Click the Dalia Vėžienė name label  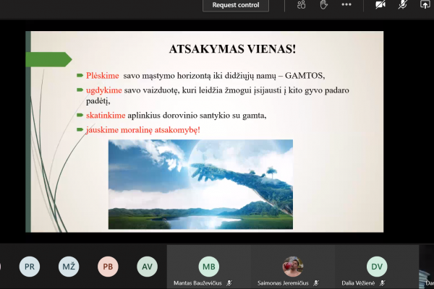click(x=358, y=283)
